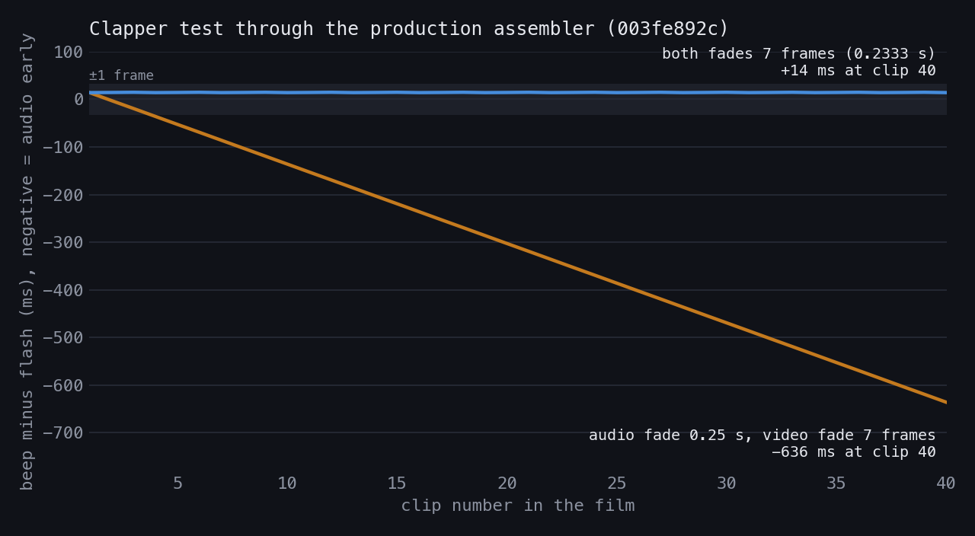Click the y-axis tick label −500
The width and height of the screenshot is (975, 536).
click(63, 337)
